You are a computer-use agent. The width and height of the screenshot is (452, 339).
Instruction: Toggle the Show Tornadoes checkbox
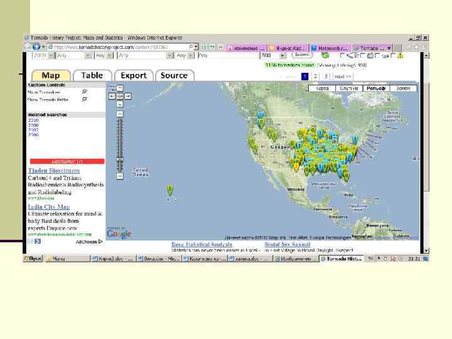tap(85, 92)
